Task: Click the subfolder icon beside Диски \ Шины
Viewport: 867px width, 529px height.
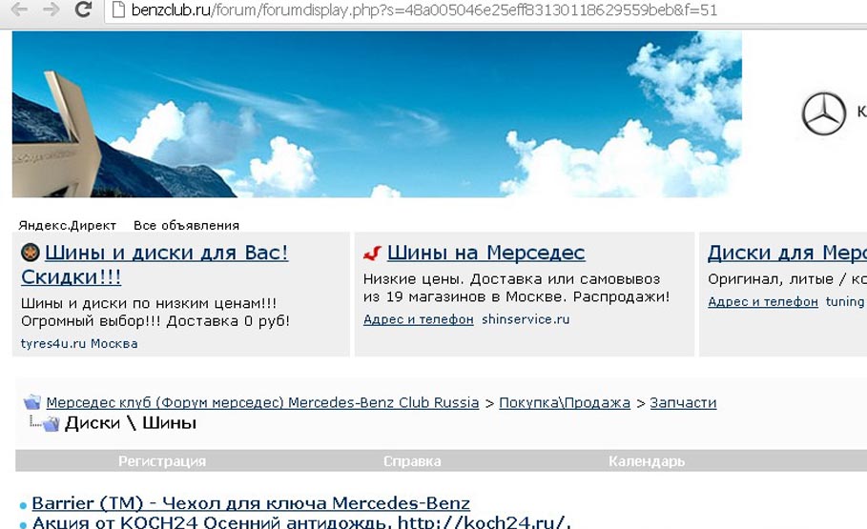Action: 51,424
